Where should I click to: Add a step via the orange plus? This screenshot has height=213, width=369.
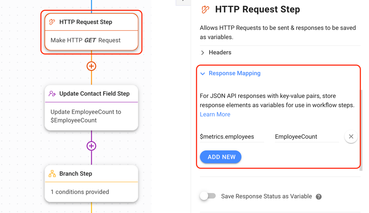point(91,66)
